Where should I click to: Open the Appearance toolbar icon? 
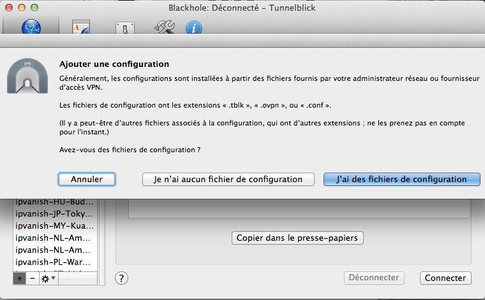pyautogui.click(x=81, y=27)
